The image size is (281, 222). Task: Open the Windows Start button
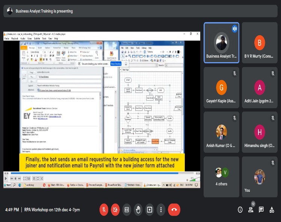point(8,185)
